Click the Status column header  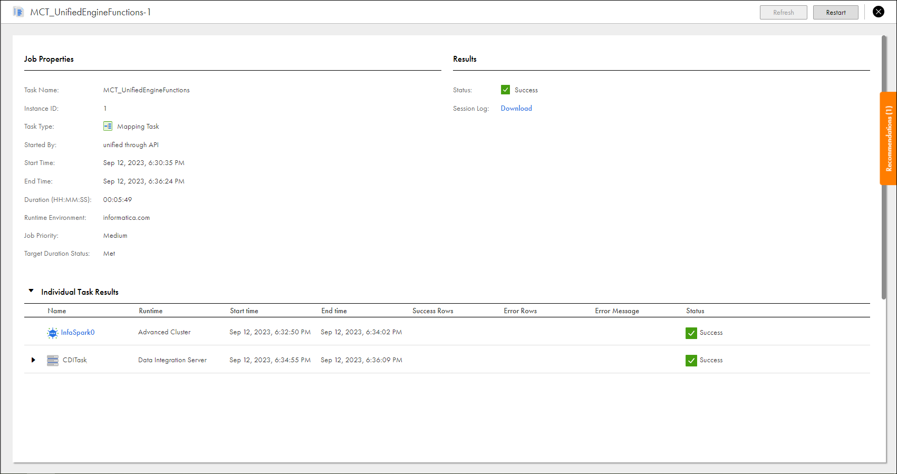[x=695, y=311]
